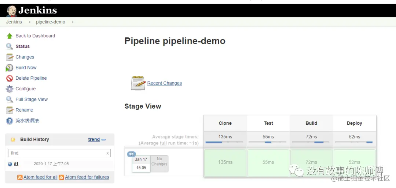
Task: Click the Changes notepad icon
Action: point(10,57)
